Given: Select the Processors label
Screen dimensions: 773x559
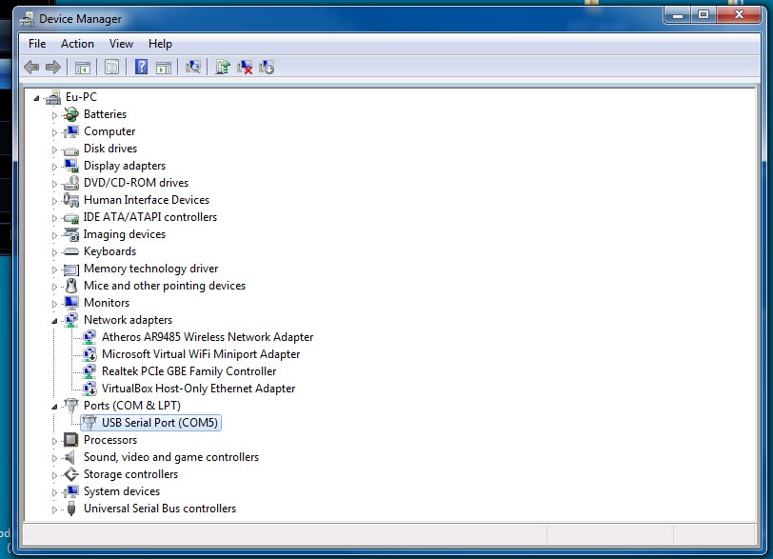Looking at the screenshot, I should [x=110, y=440].
